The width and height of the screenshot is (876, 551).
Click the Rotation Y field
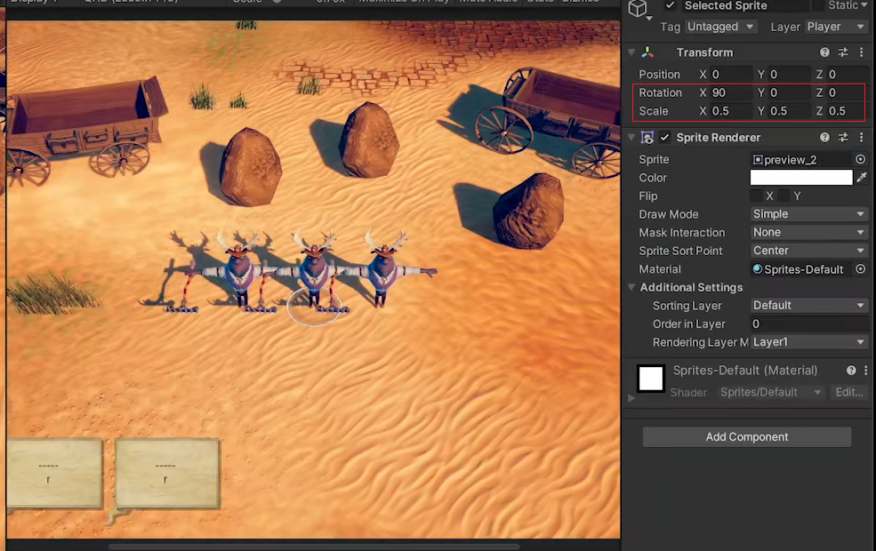790,92
